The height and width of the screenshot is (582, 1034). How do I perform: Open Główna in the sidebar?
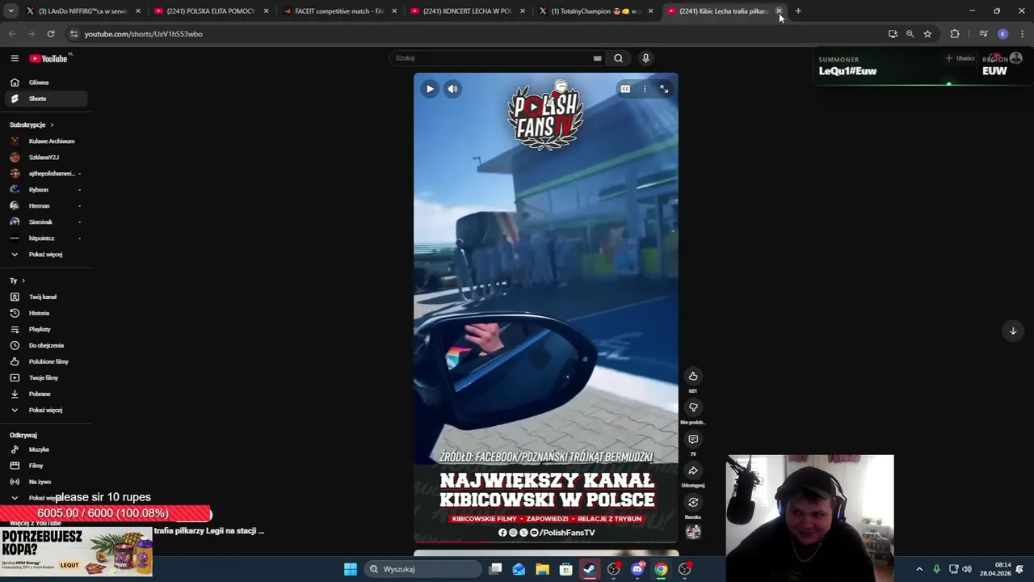click(44, 82)
